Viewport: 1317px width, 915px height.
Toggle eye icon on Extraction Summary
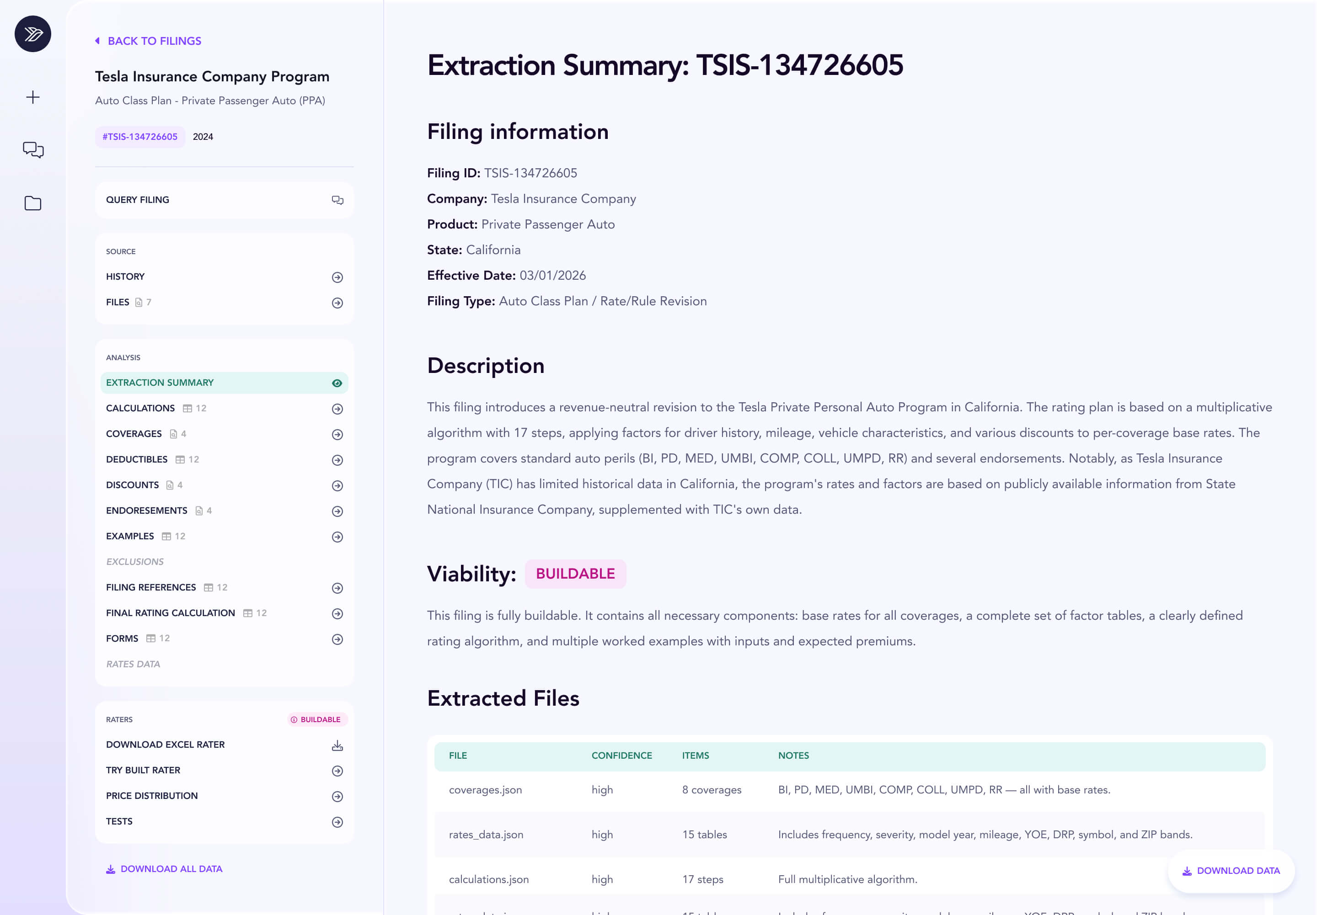click(337, 383)
